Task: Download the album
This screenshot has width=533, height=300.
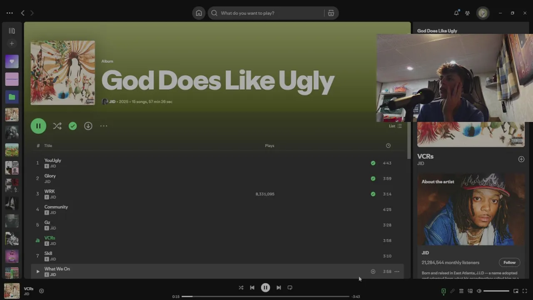Action: click(x=88, y=126)
